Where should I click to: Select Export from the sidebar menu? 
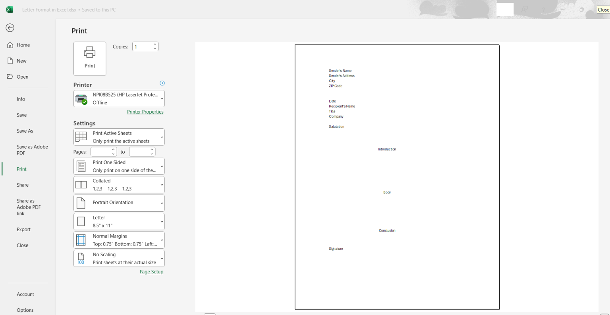pos(23,229)
